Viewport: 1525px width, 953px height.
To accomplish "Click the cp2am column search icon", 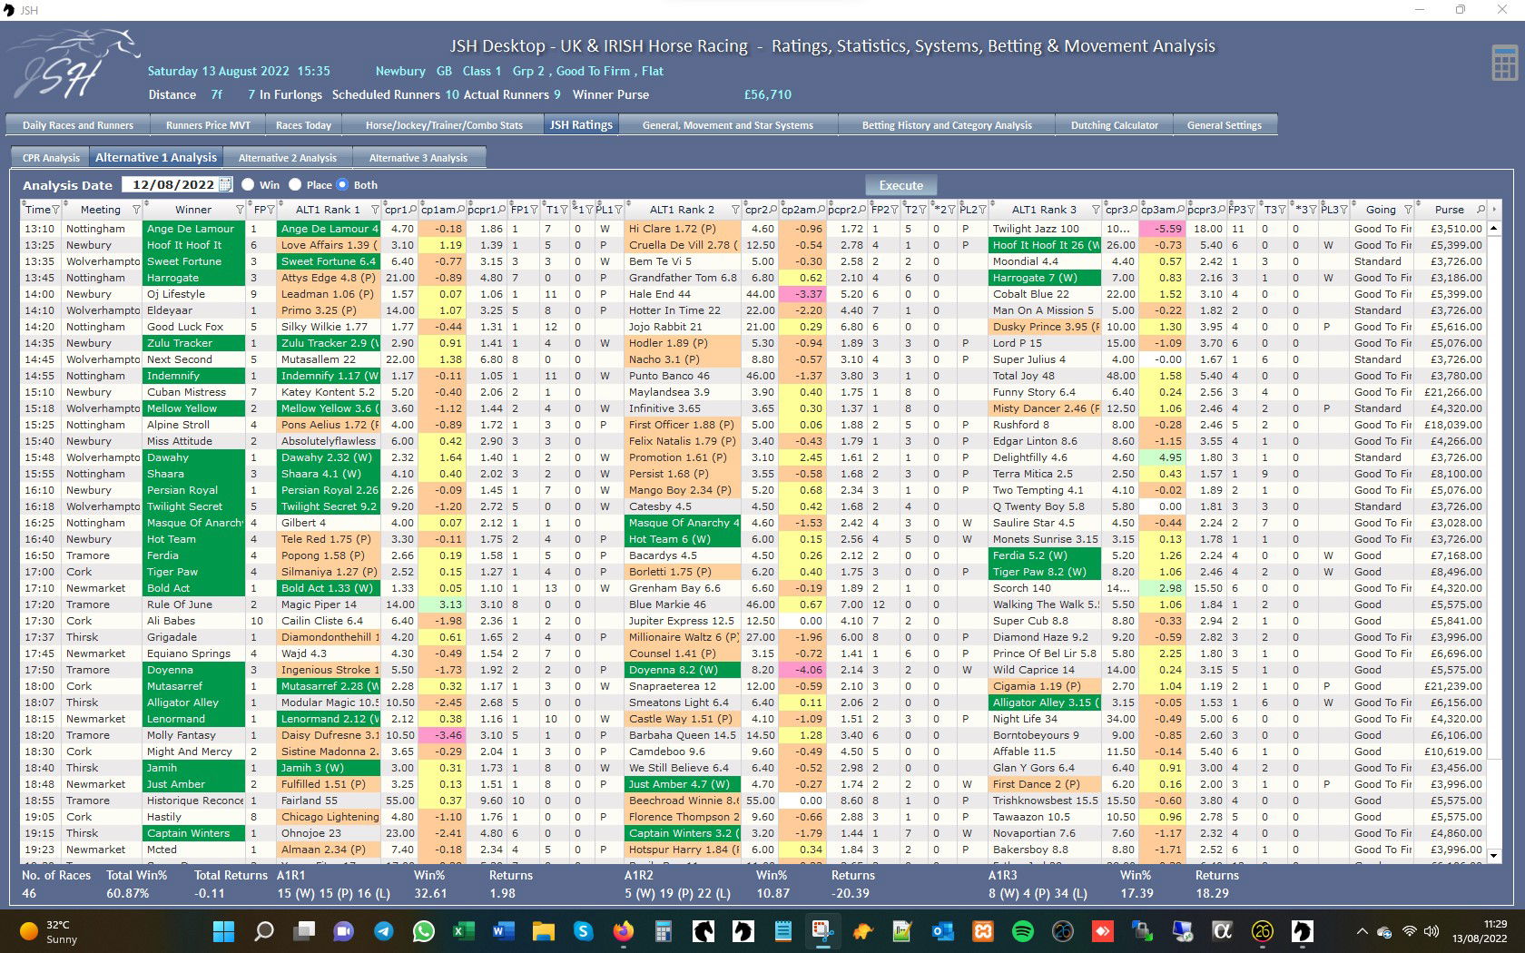I will pyautogui.click(x=822, y=210).
